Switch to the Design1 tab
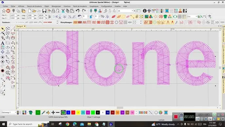The width and height of the screenshot is (225, 127). [x=20, y=26]
